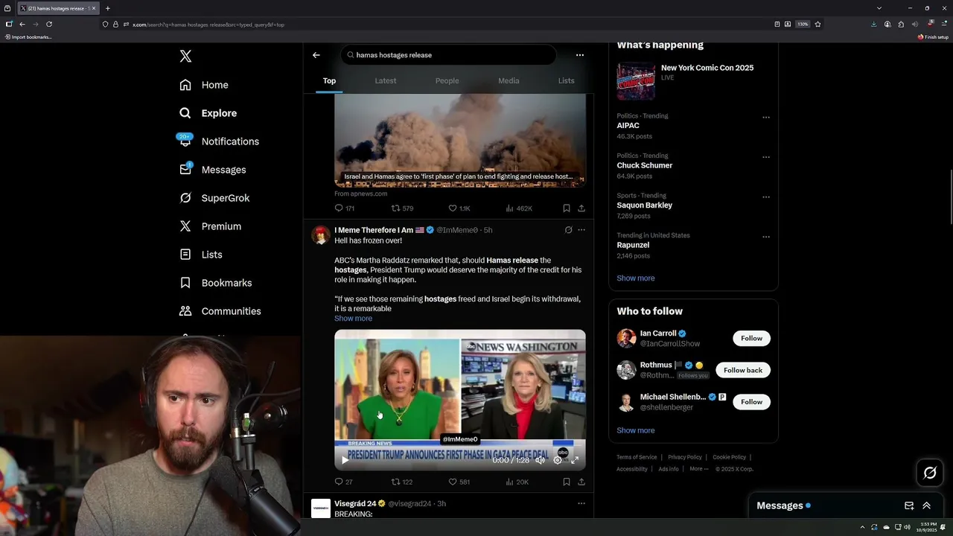
Task: Like the post with 581 likes
Action: 459,482
